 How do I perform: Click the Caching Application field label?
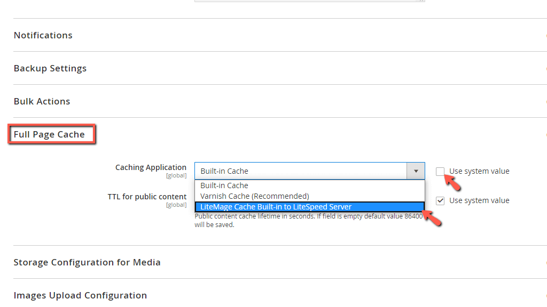click(x=151, y=167)
